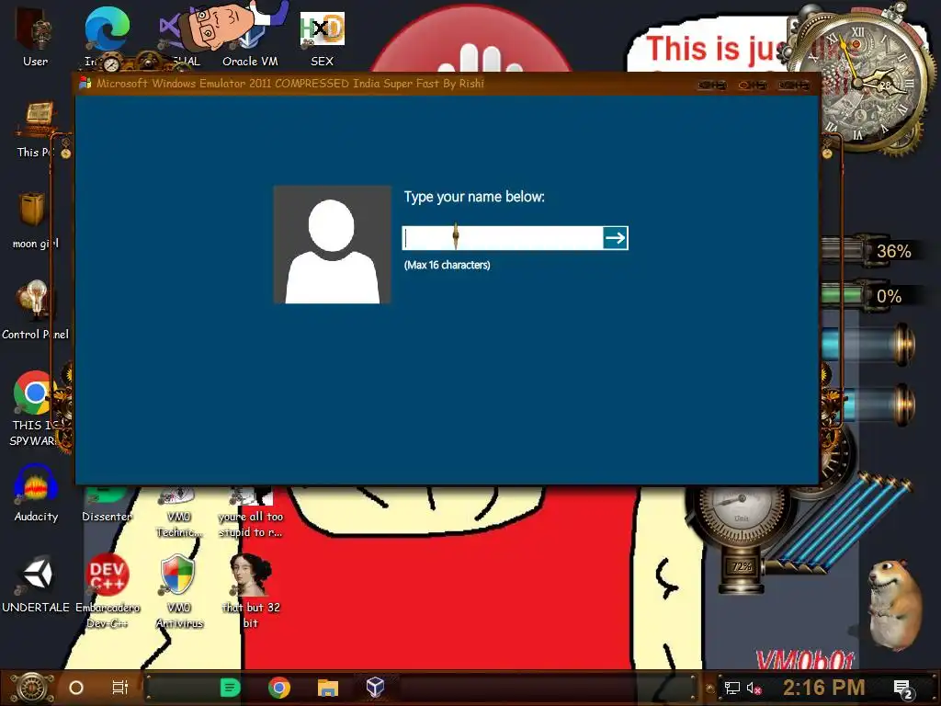
Task: Open the 'youre all too stupid' desktop icon
Action: tap(251, 511)
